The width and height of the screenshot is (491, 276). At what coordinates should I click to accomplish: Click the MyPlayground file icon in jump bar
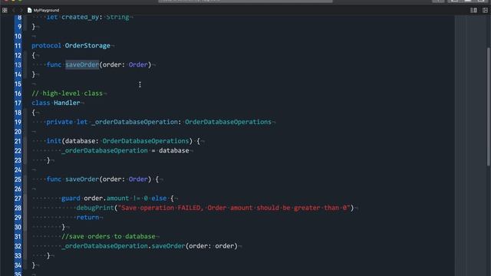click(x=29, y=10)
